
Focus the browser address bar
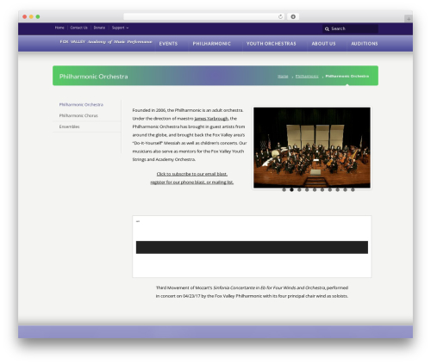pos(204,16)
